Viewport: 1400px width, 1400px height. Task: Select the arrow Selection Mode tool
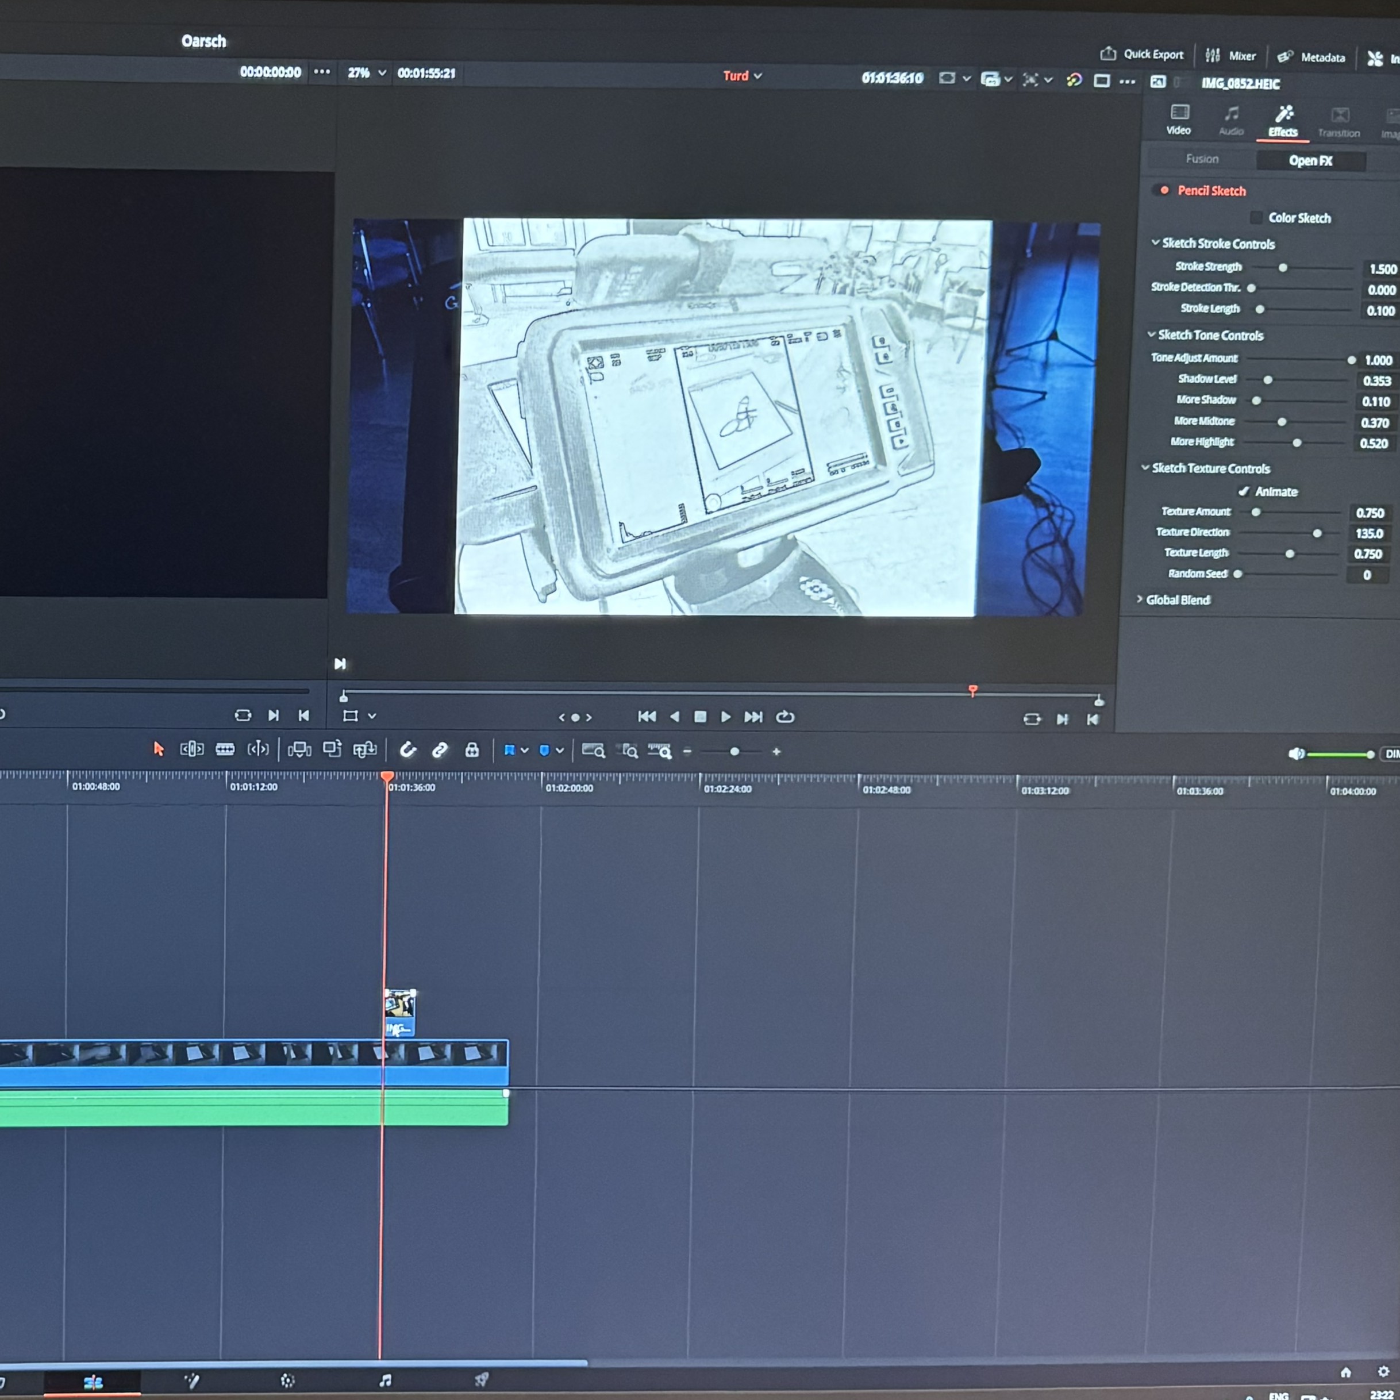coord(159,748)
